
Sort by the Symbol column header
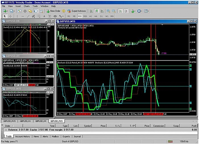click(x=86, y=126)
